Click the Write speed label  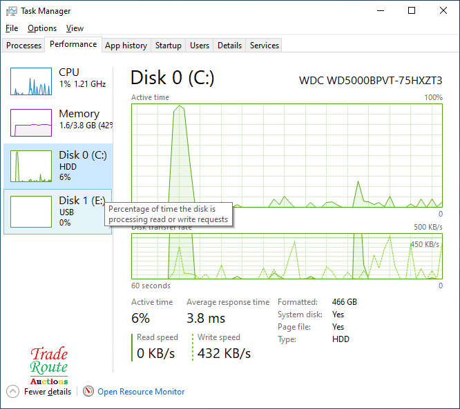click(219, 337)
